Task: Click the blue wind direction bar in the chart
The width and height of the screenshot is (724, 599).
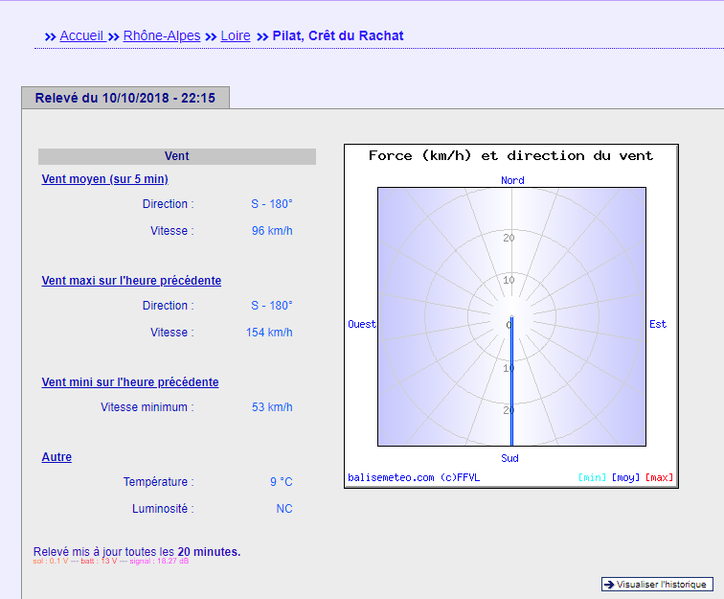Action: point(511,380)
